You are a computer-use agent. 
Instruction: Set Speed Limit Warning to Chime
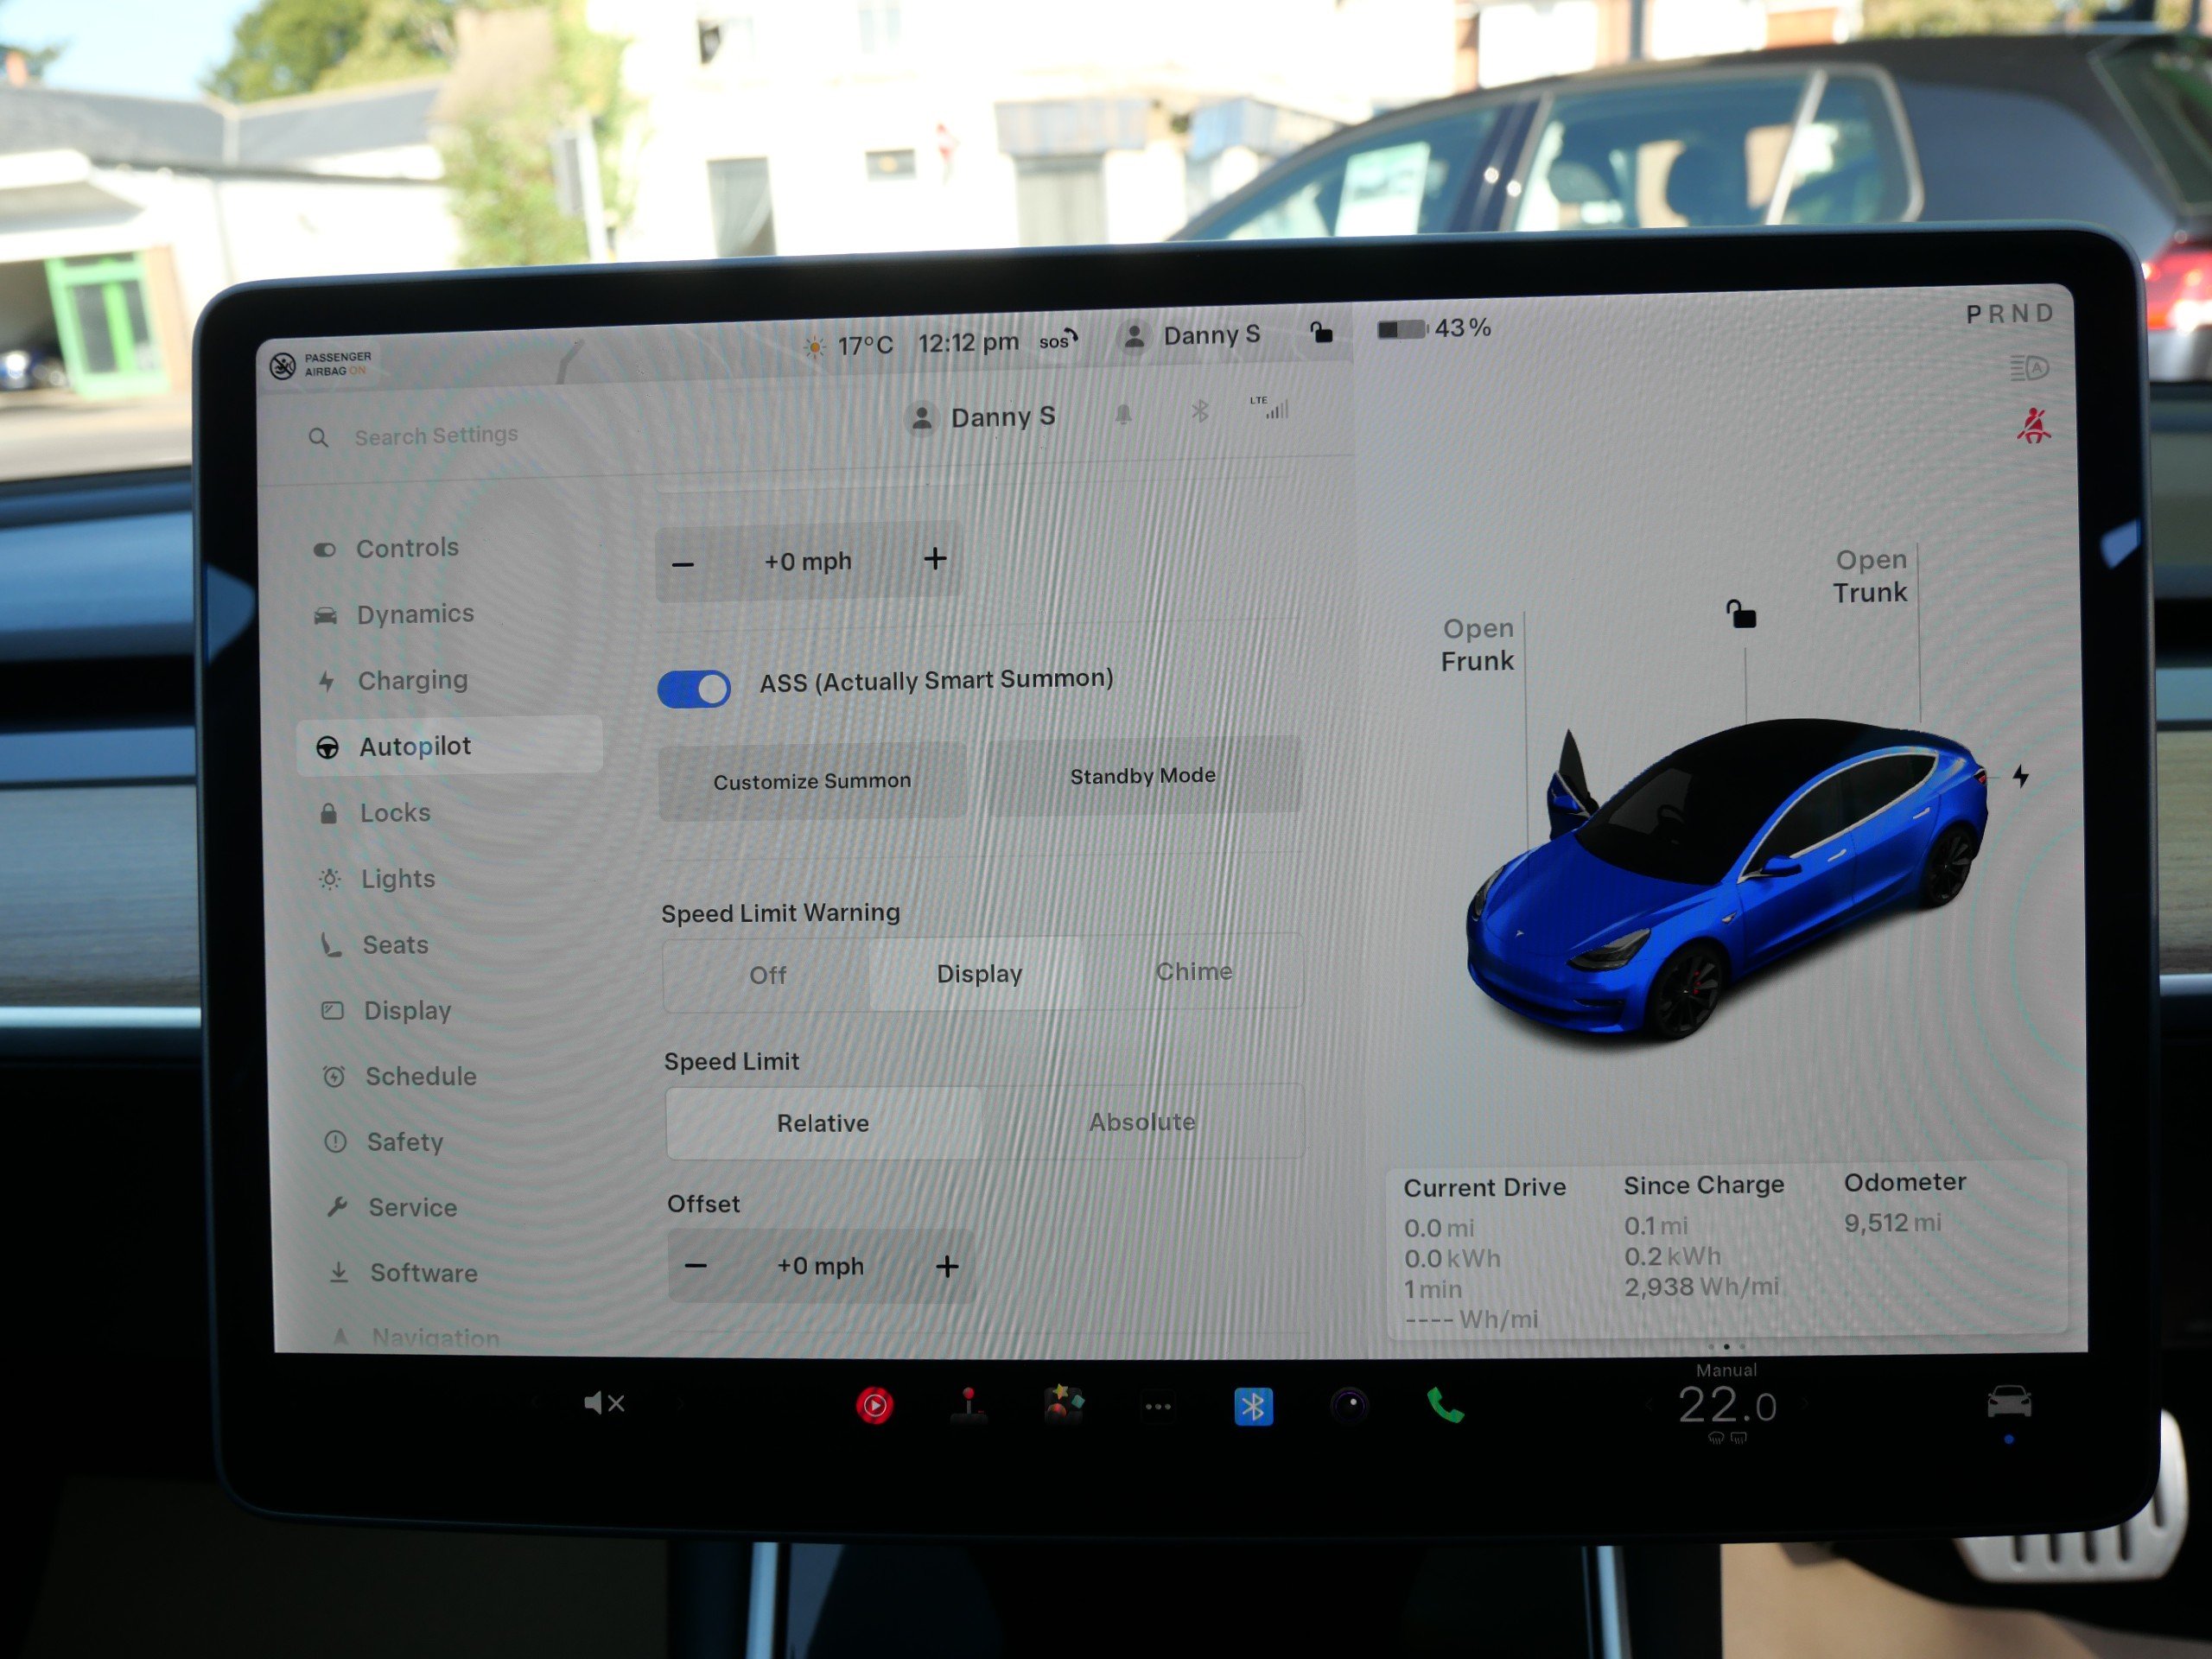point(1193,971)
